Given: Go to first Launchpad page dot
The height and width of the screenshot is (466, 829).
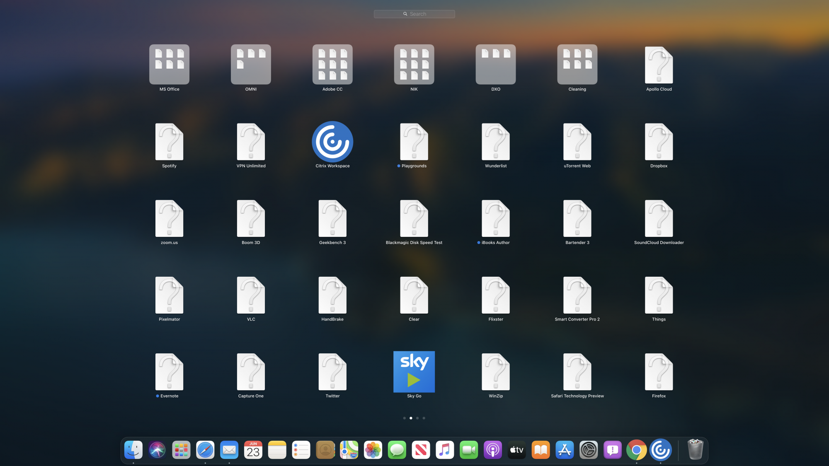Looking at the screenshot, I should [405, 418].
